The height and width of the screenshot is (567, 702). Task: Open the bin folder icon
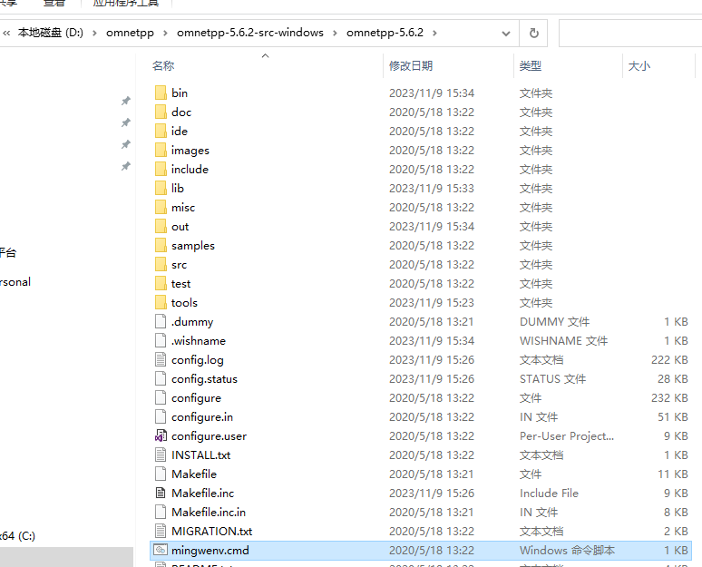tap(161, 93)
